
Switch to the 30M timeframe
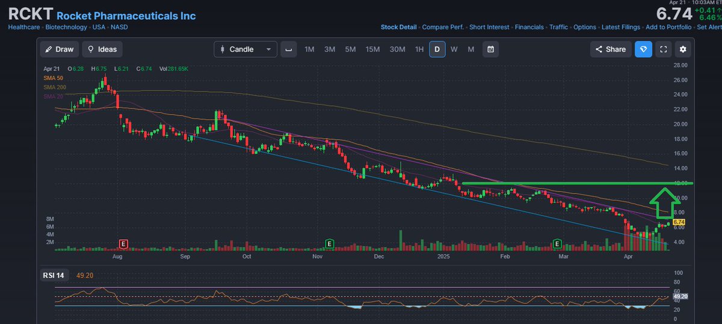coord(397,49)
